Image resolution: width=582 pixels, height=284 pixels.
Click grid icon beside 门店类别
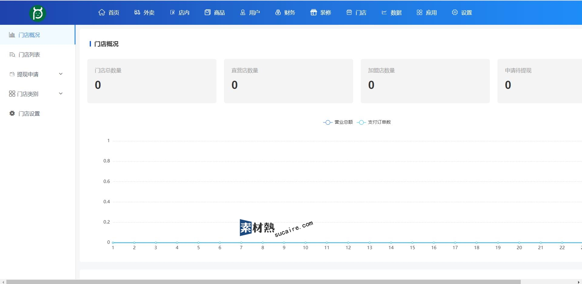12,94
